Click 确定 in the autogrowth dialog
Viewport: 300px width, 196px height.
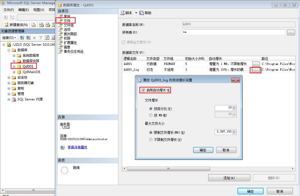point(203,150)
